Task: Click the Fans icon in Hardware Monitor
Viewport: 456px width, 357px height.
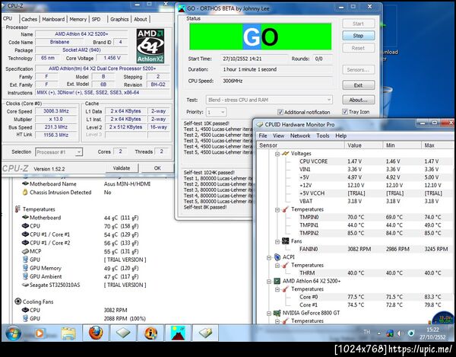Action: tap(285, 241)
